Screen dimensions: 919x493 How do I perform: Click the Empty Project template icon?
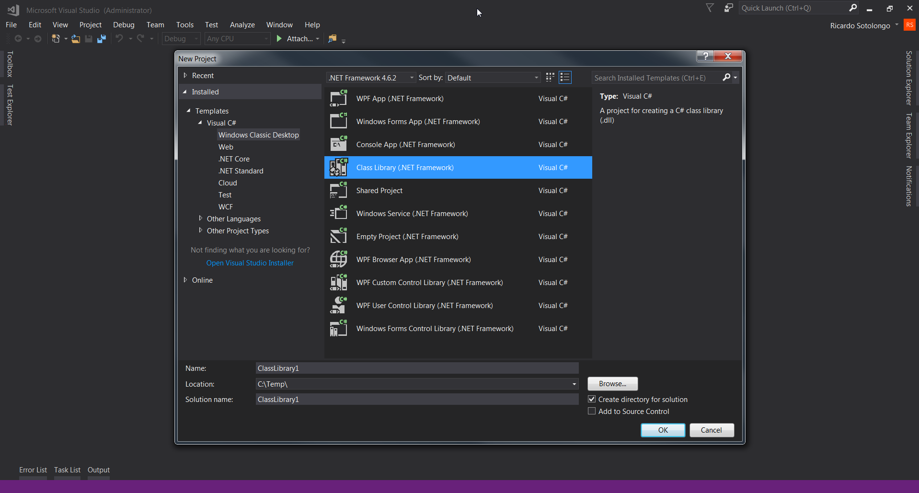pos(338,236)
